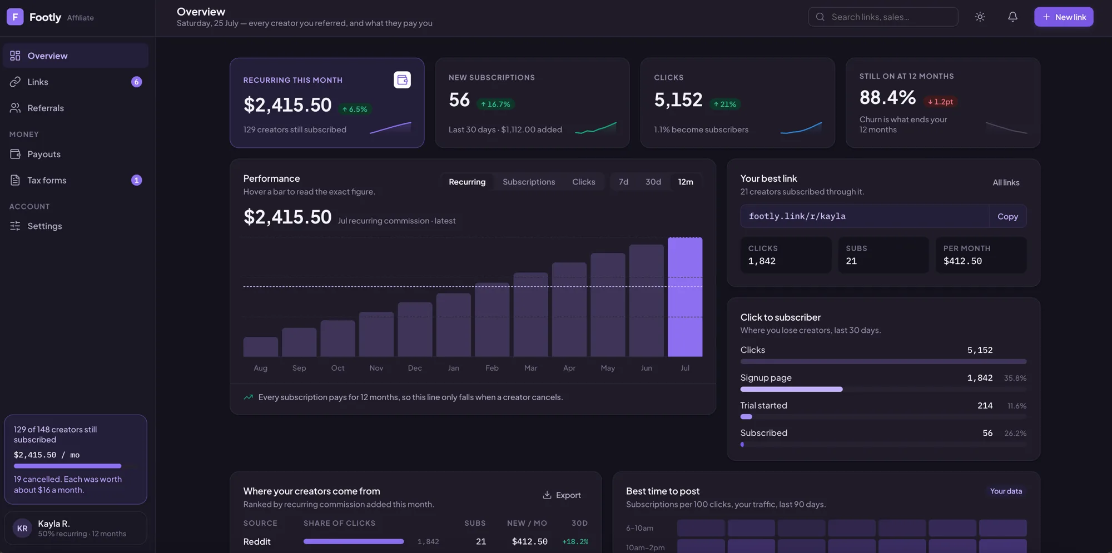
Task: Click the Payouts wallet icon in sidebar
Action: tap(15, 154)
